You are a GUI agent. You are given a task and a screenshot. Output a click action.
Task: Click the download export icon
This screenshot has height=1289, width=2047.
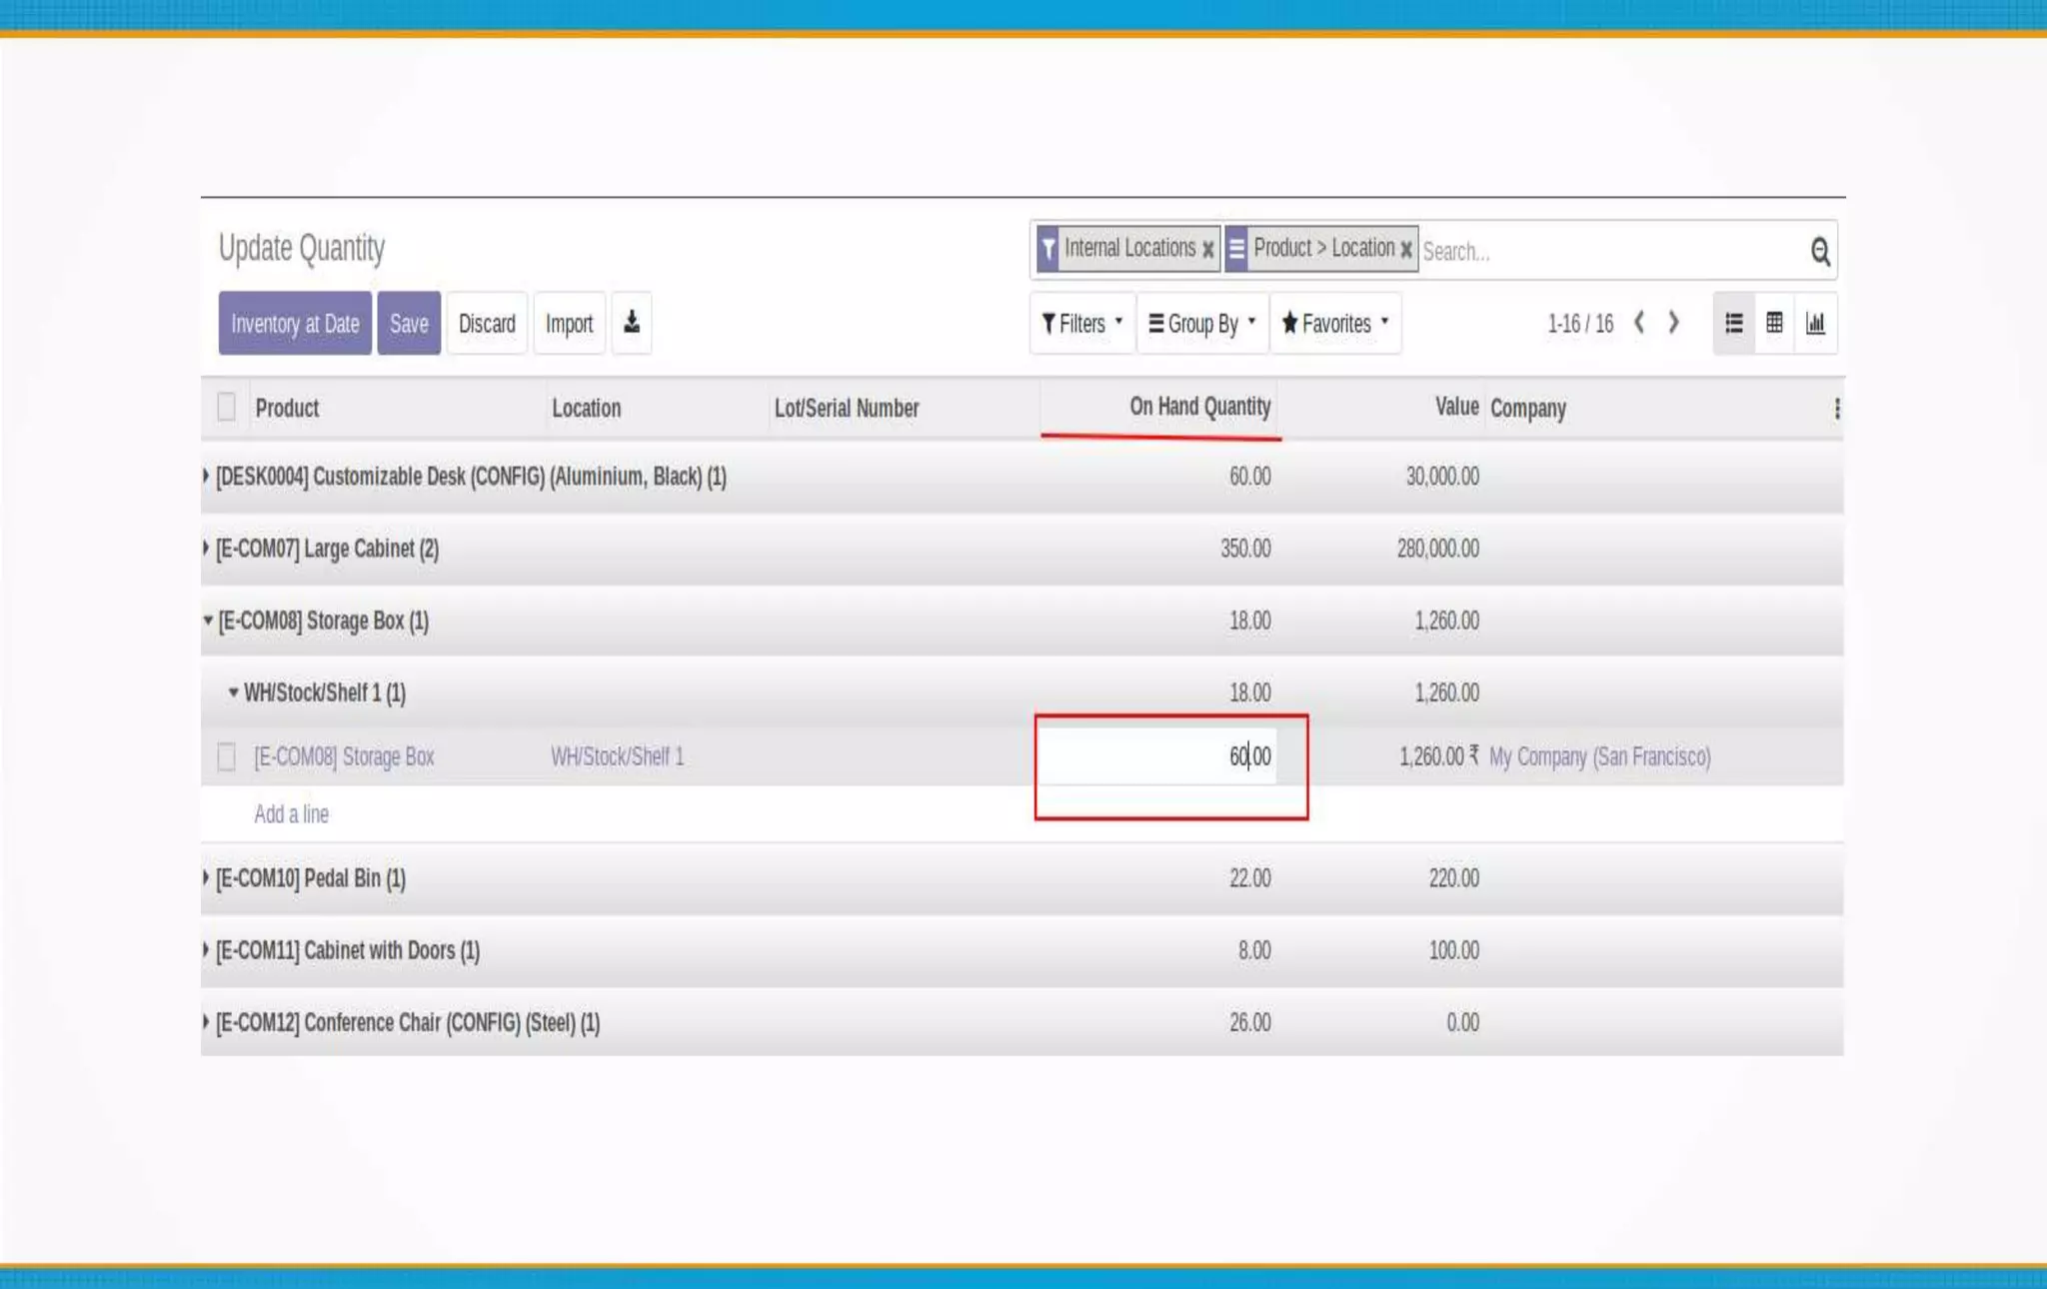(631, 323)
